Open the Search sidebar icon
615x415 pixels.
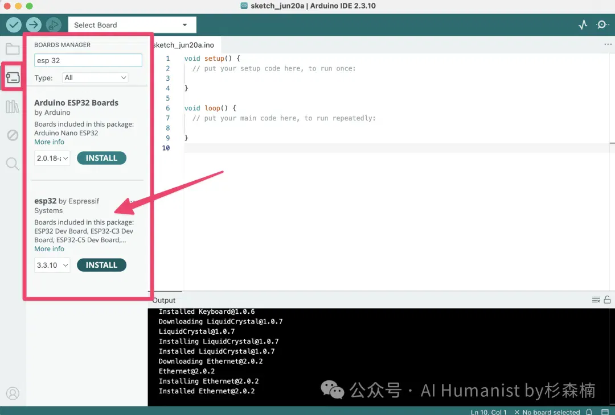pyautogui.click(x=13, y=164)
